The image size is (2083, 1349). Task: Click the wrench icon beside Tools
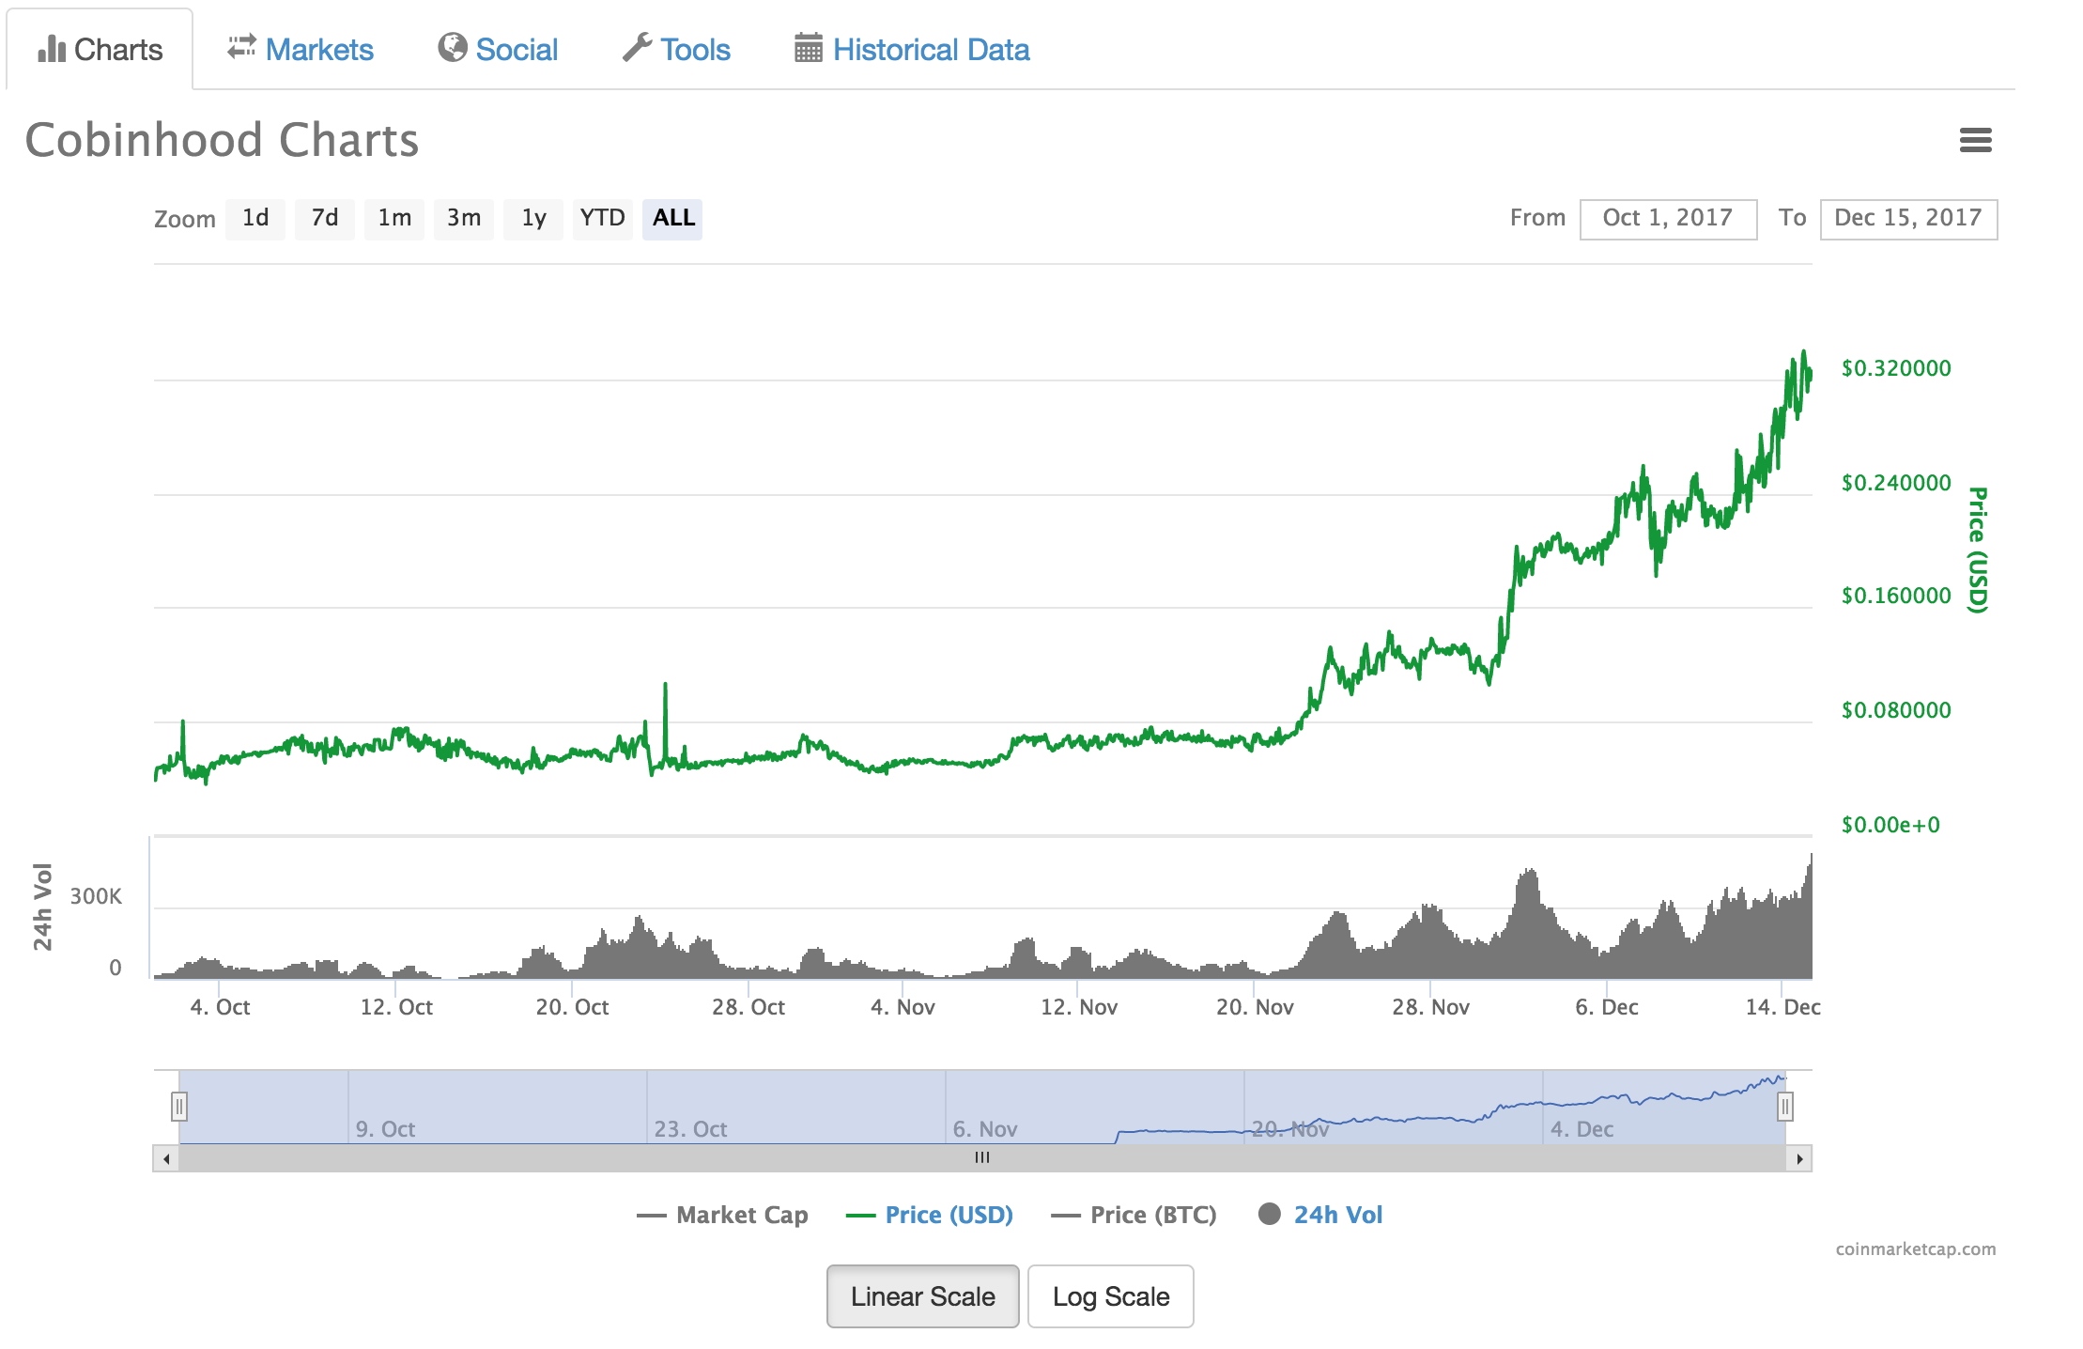tap(638, 47)
